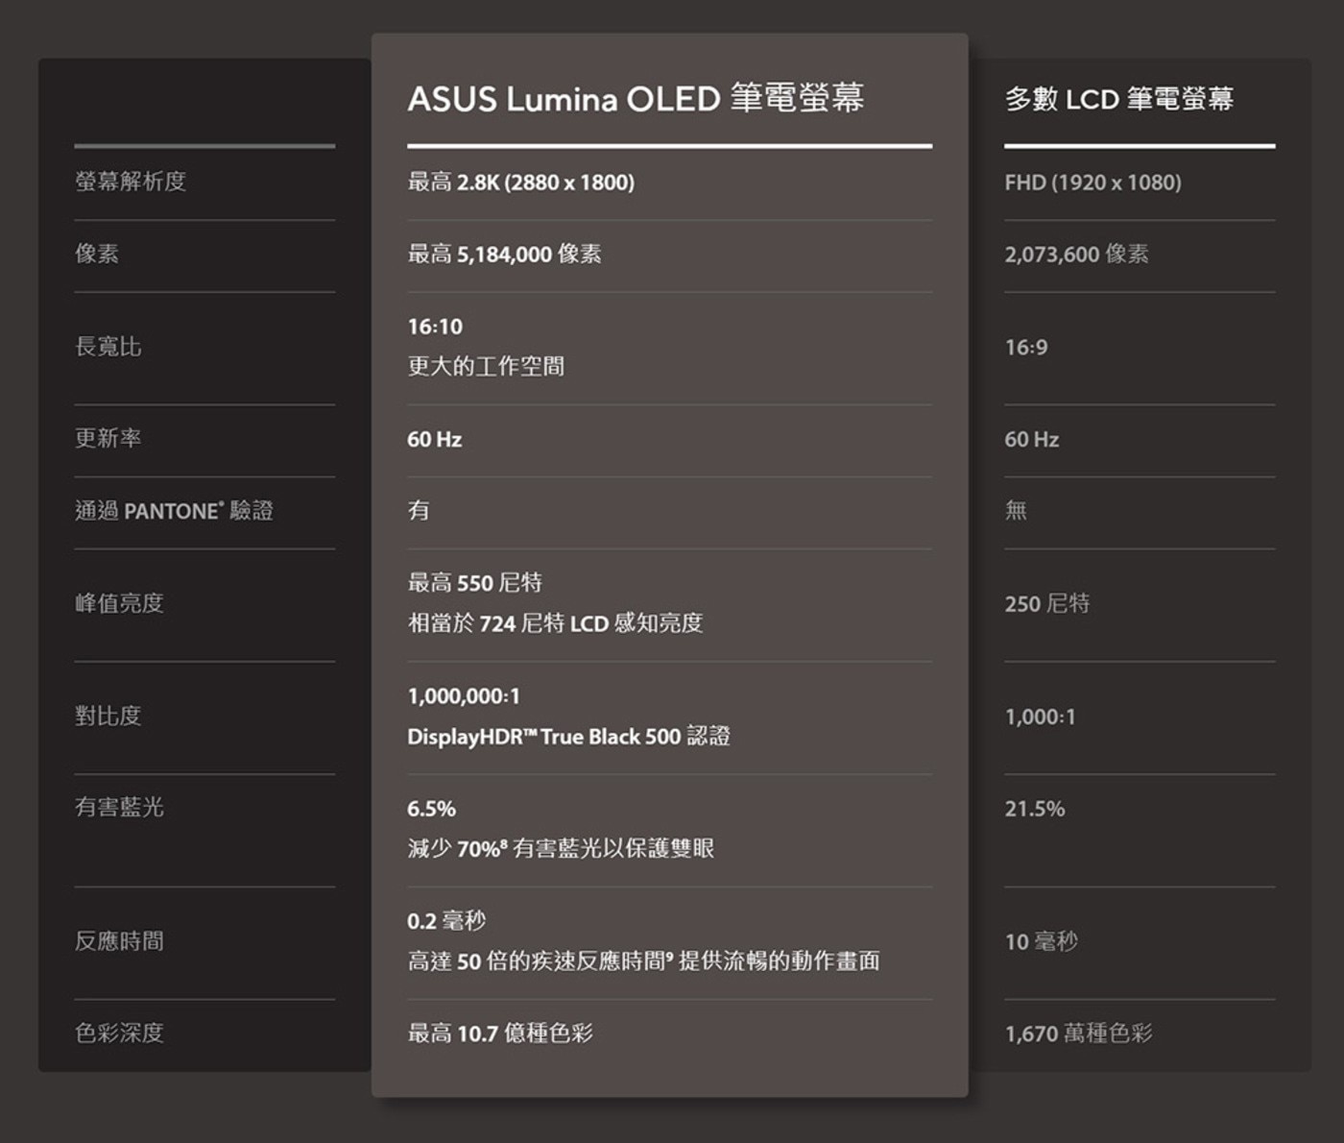This screenshot has height=1143, width=1344.
Task: Click the '10 毫秒' response time
Action: [1042, 941]
